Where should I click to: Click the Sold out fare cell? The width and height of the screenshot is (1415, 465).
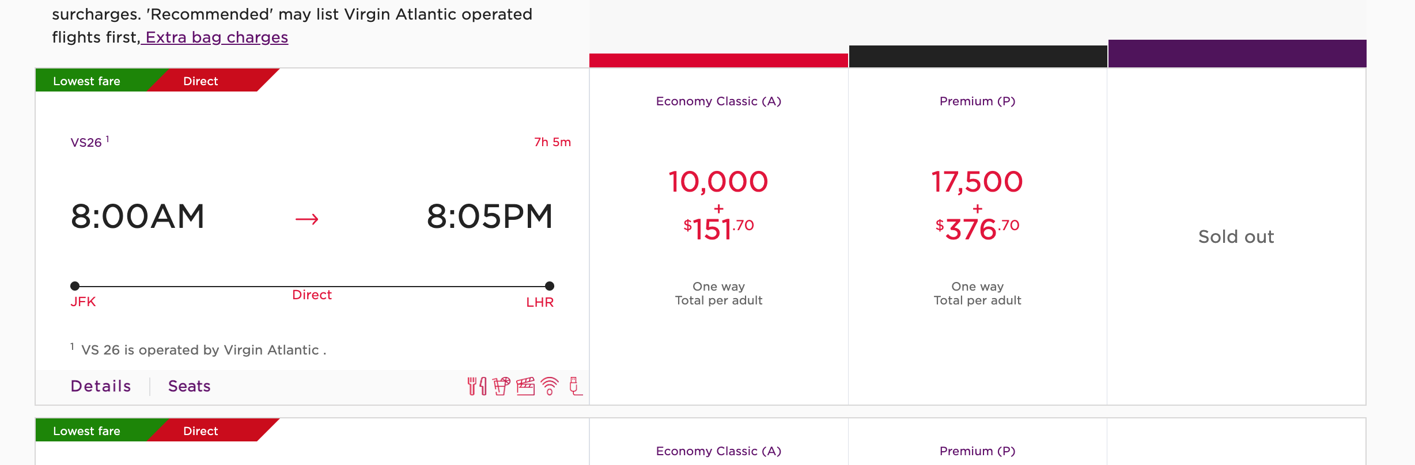(1236, 237)
